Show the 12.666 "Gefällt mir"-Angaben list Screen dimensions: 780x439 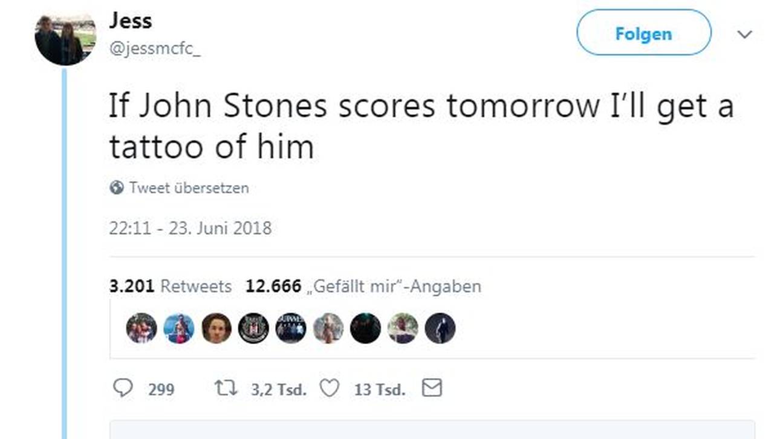pos(363,286)
